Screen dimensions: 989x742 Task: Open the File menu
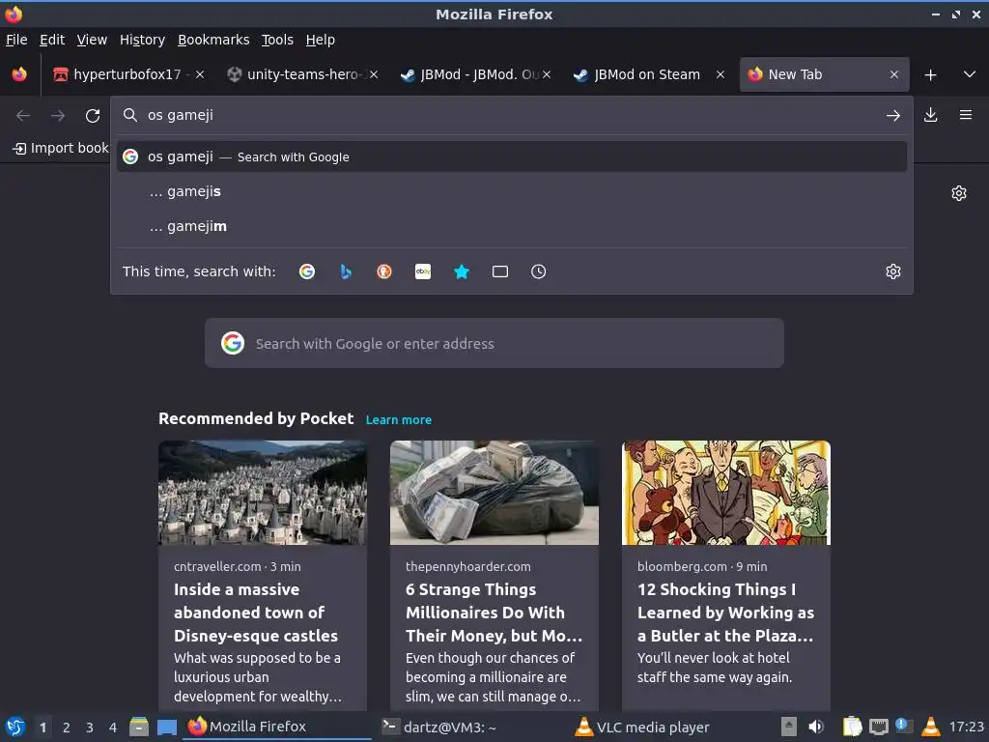[x=16, y=40]
